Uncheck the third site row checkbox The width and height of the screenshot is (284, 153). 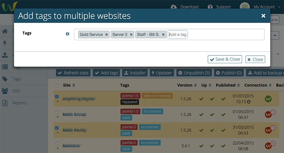pos(57,128)
